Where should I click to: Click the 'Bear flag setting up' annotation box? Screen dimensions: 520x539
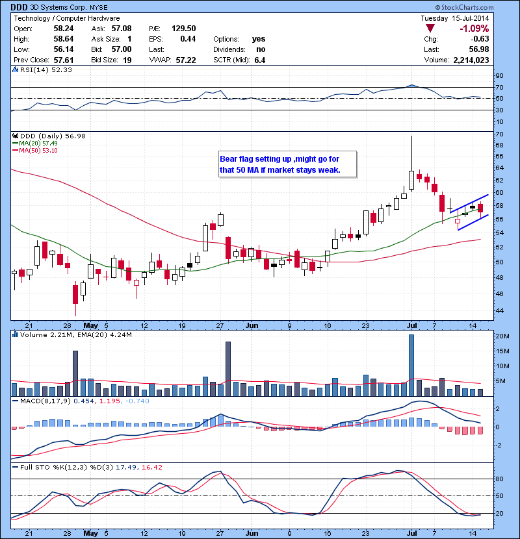click(x=287, y=164)
